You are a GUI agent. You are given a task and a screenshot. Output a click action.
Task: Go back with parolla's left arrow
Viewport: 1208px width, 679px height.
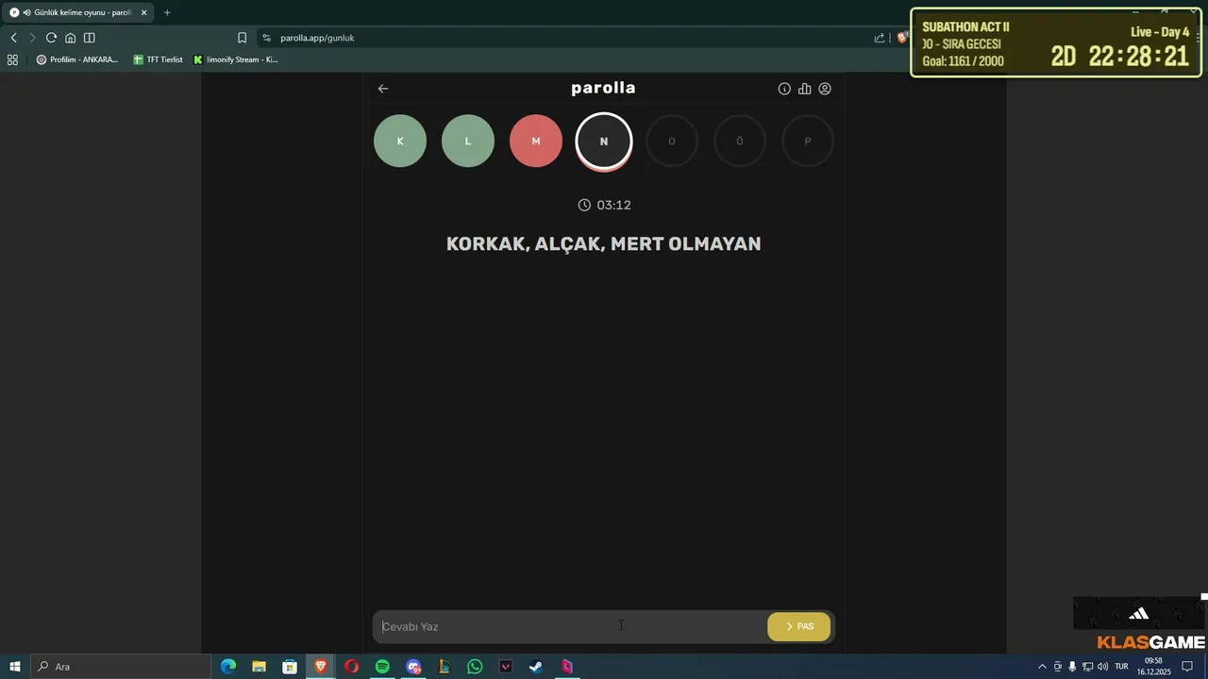tap(383, 89)
